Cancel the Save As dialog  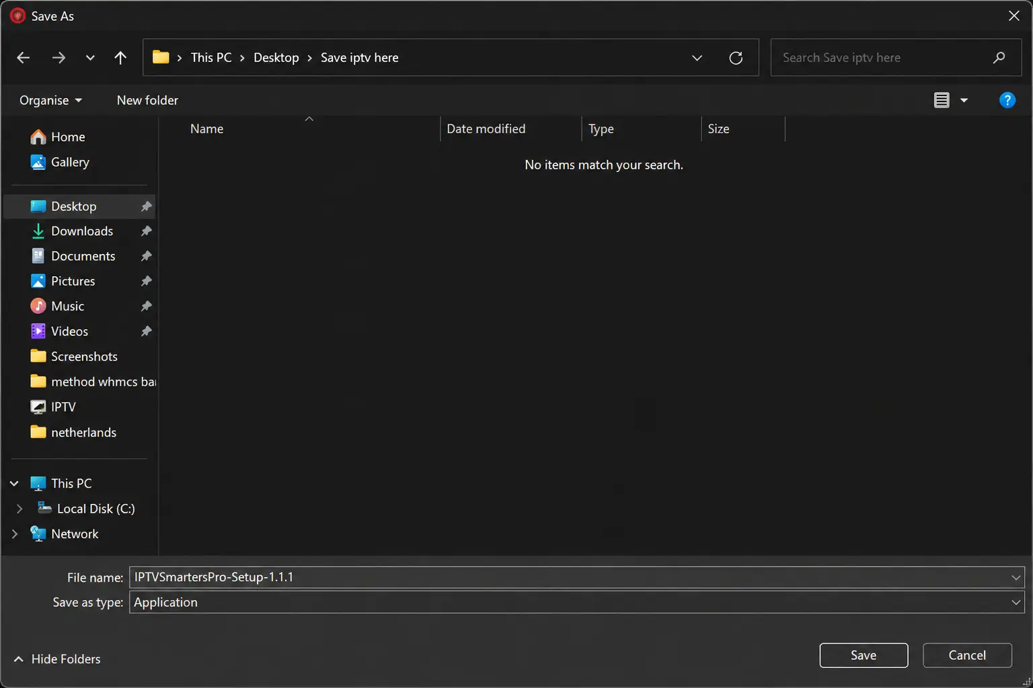point(967,655)
